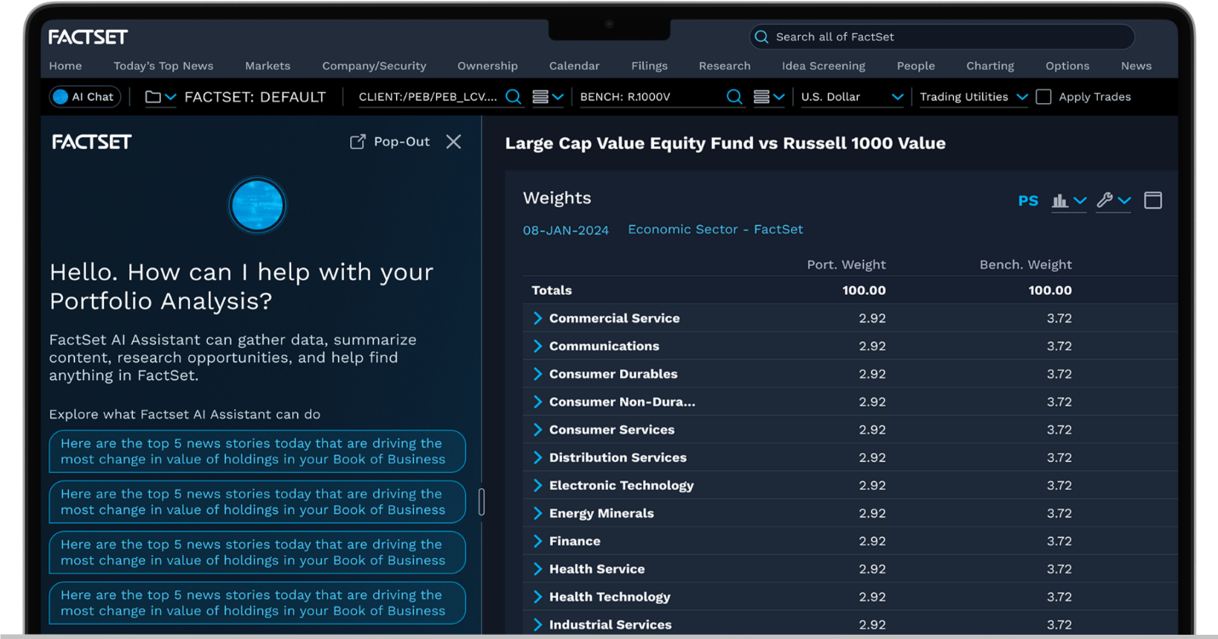Click the Pop-Out icon above the AI chat
1218x639 pixels.
pos(358,141)
